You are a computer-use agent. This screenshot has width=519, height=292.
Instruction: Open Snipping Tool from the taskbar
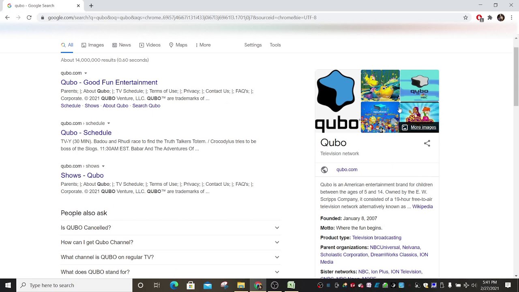click(x=224, y=285)
